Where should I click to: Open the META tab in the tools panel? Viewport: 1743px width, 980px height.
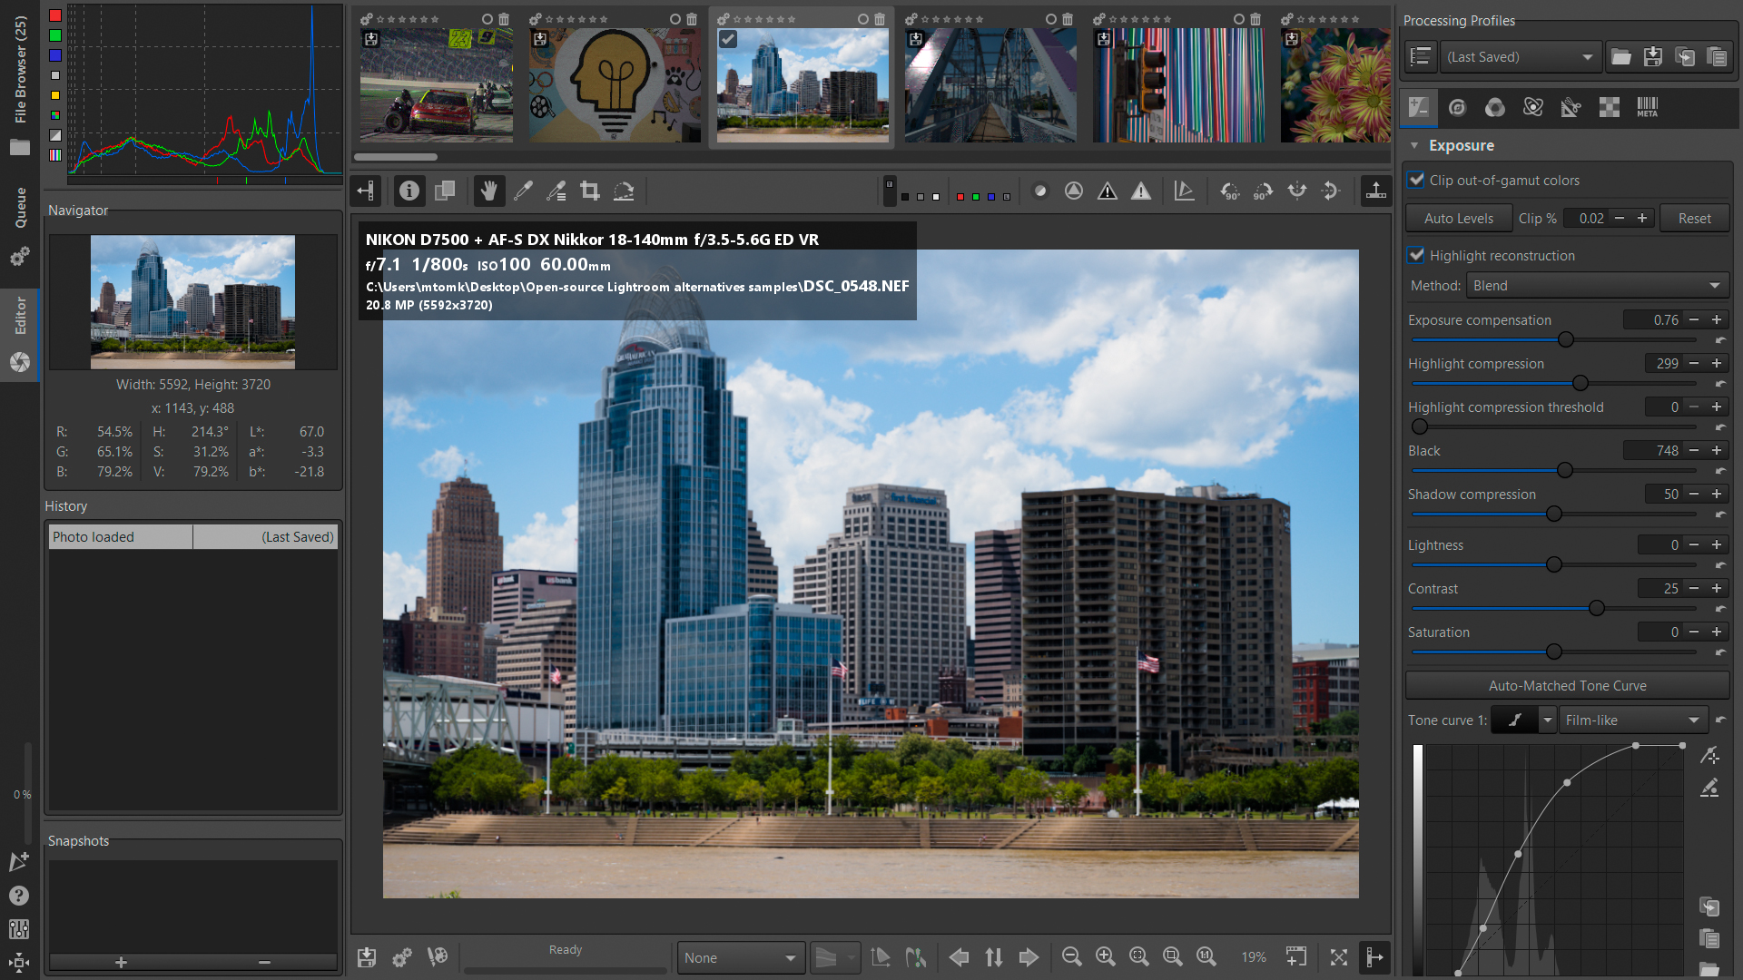pos(1648,107)
